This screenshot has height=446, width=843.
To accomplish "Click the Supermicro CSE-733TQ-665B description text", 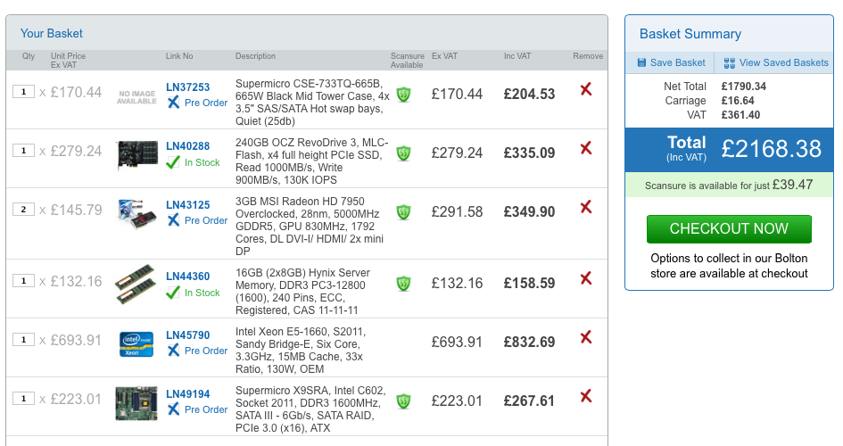I will pos(312,103).
